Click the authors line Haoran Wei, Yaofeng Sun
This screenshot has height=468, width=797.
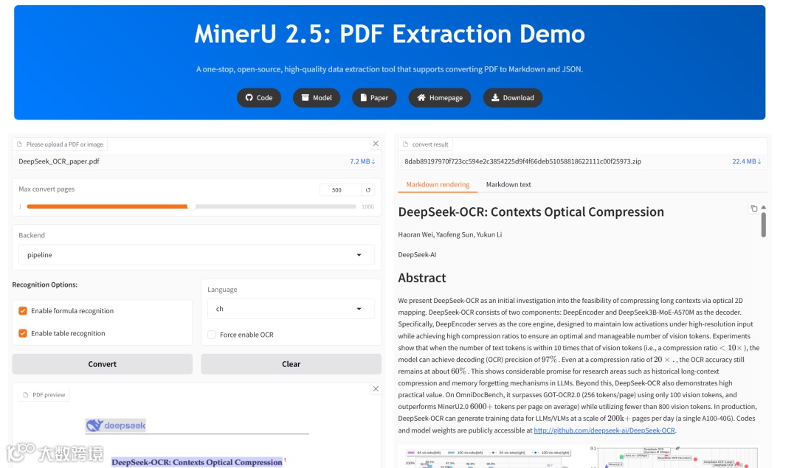click(x=450, y=234)
